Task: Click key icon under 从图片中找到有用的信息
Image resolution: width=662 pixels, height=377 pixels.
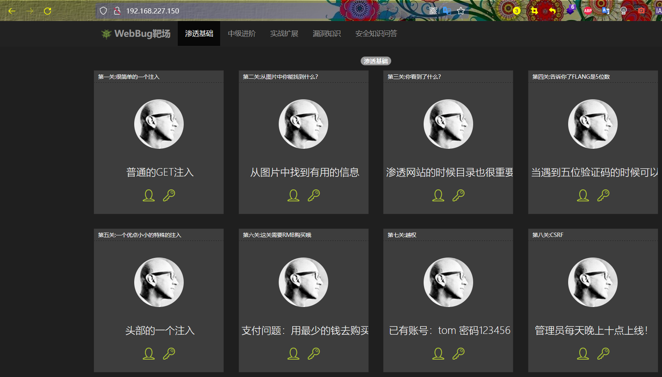Action: point(314,195)
